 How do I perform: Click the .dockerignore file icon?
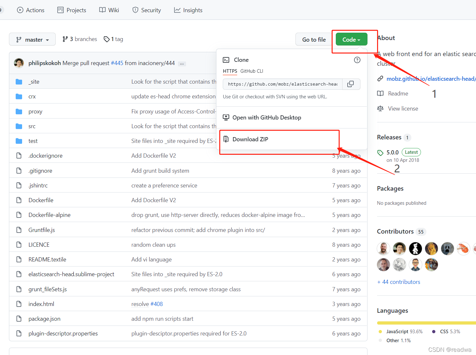coord(19,156)
